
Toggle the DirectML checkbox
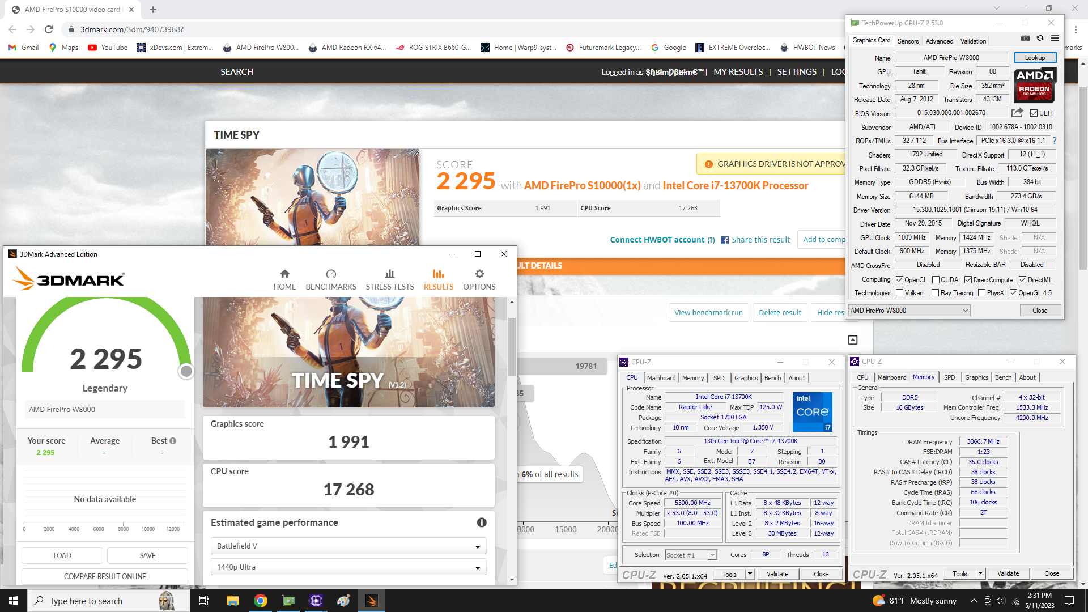click(1022, 280)
